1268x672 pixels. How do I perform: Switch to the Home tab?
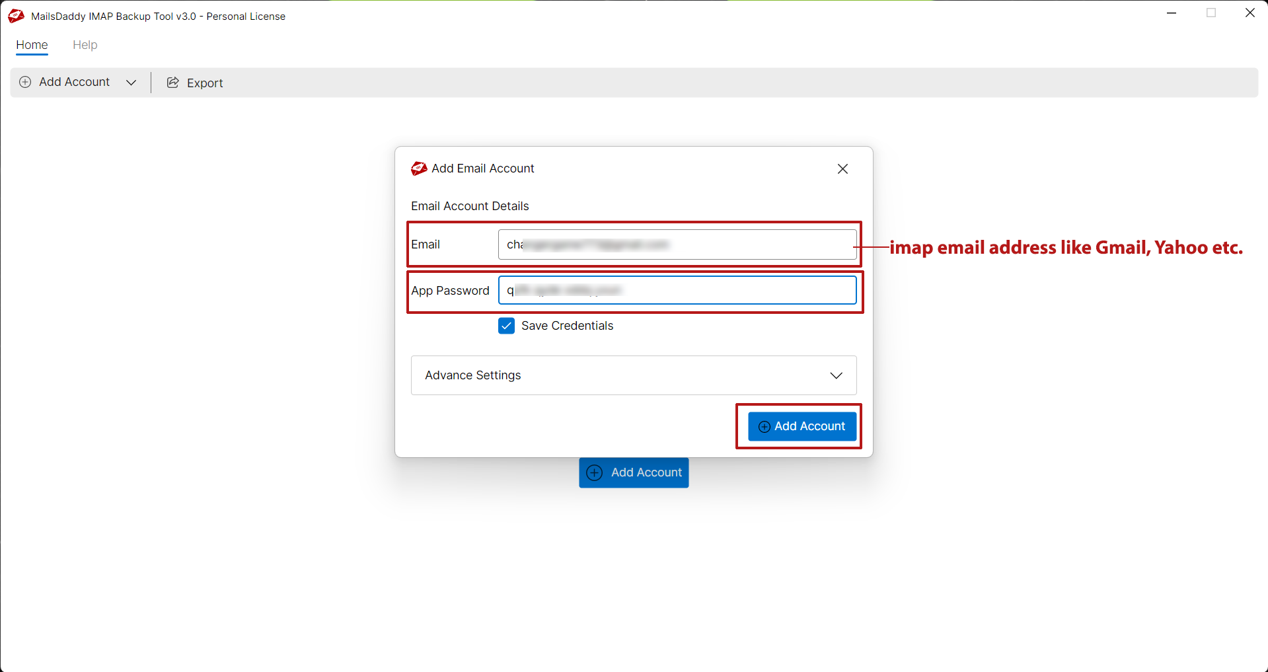[32, 45]
